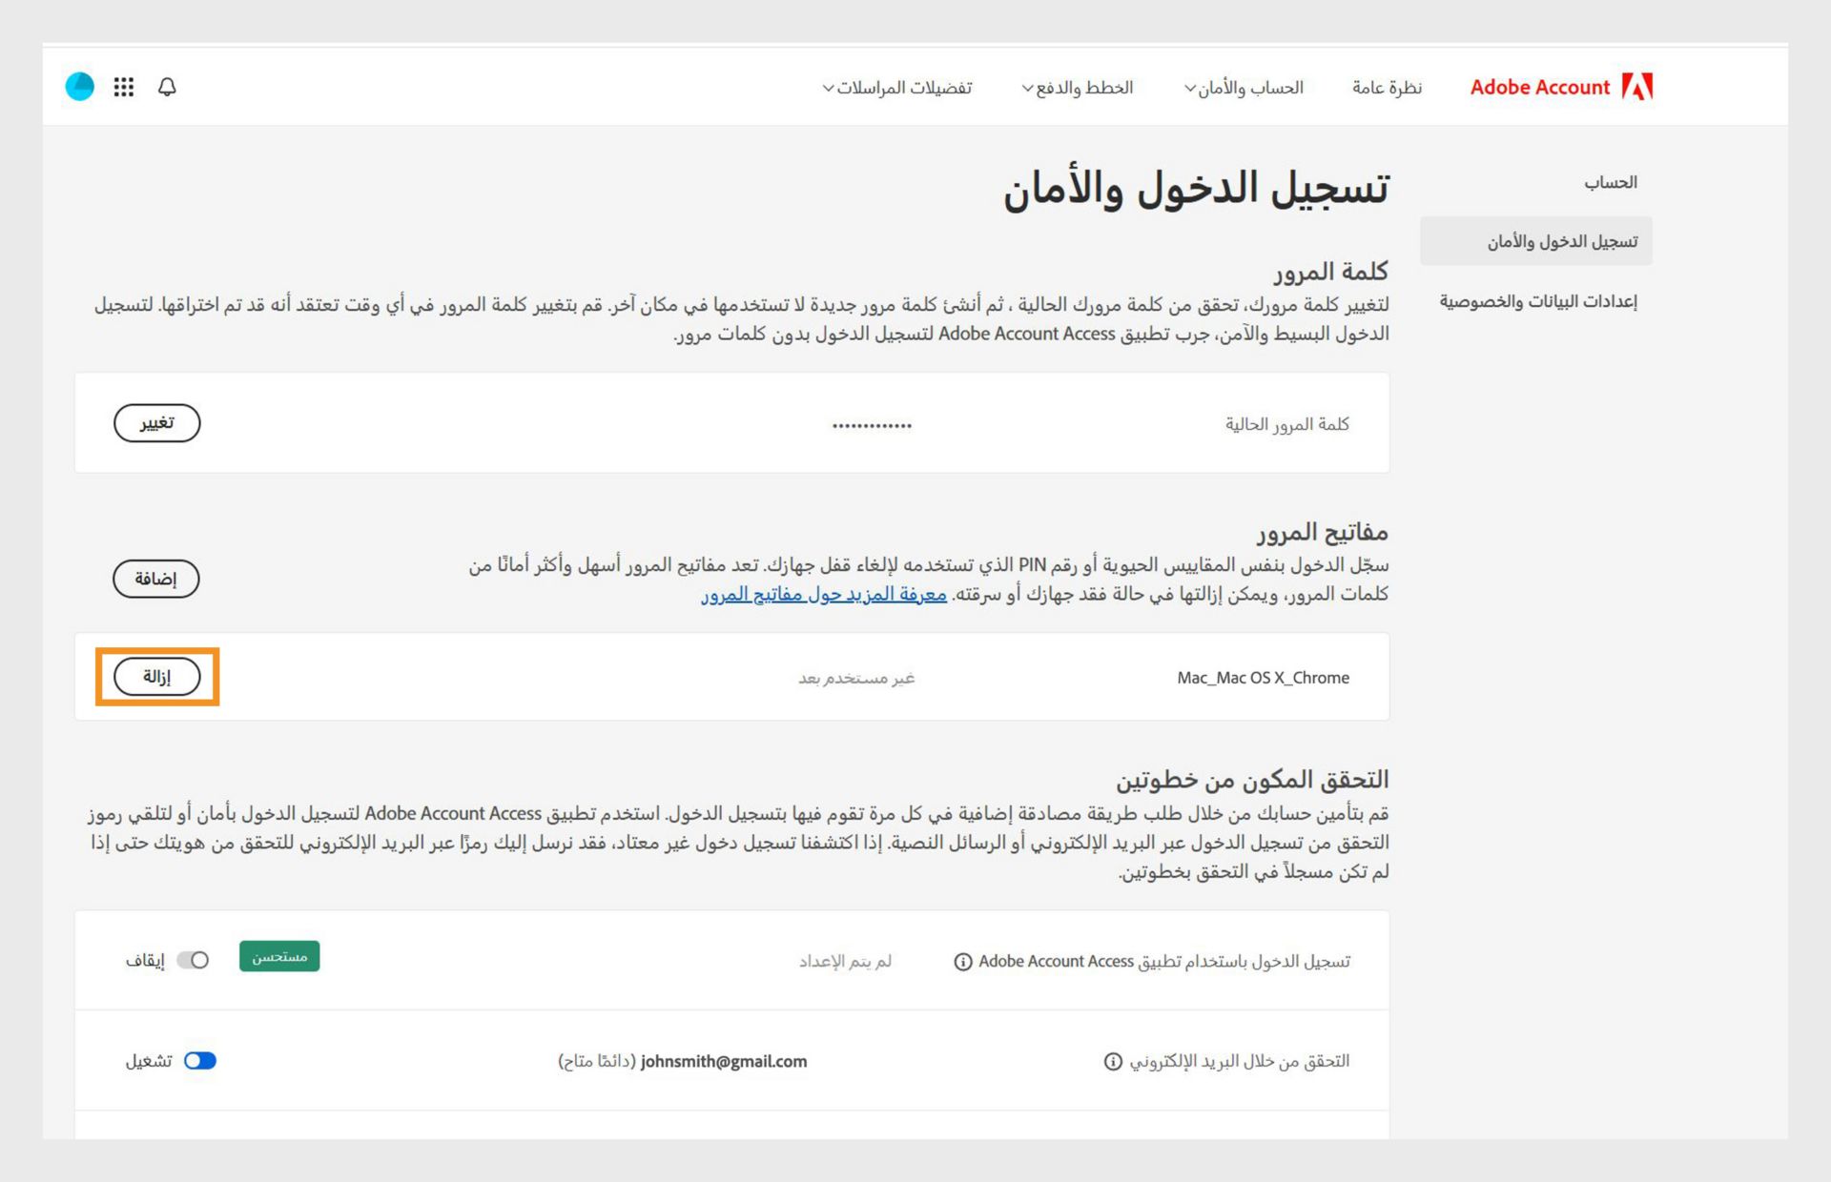The height and width of the screenshot is (1182, 1831).
Task: Open the apps grid launcher
Action: pos(123,87)
